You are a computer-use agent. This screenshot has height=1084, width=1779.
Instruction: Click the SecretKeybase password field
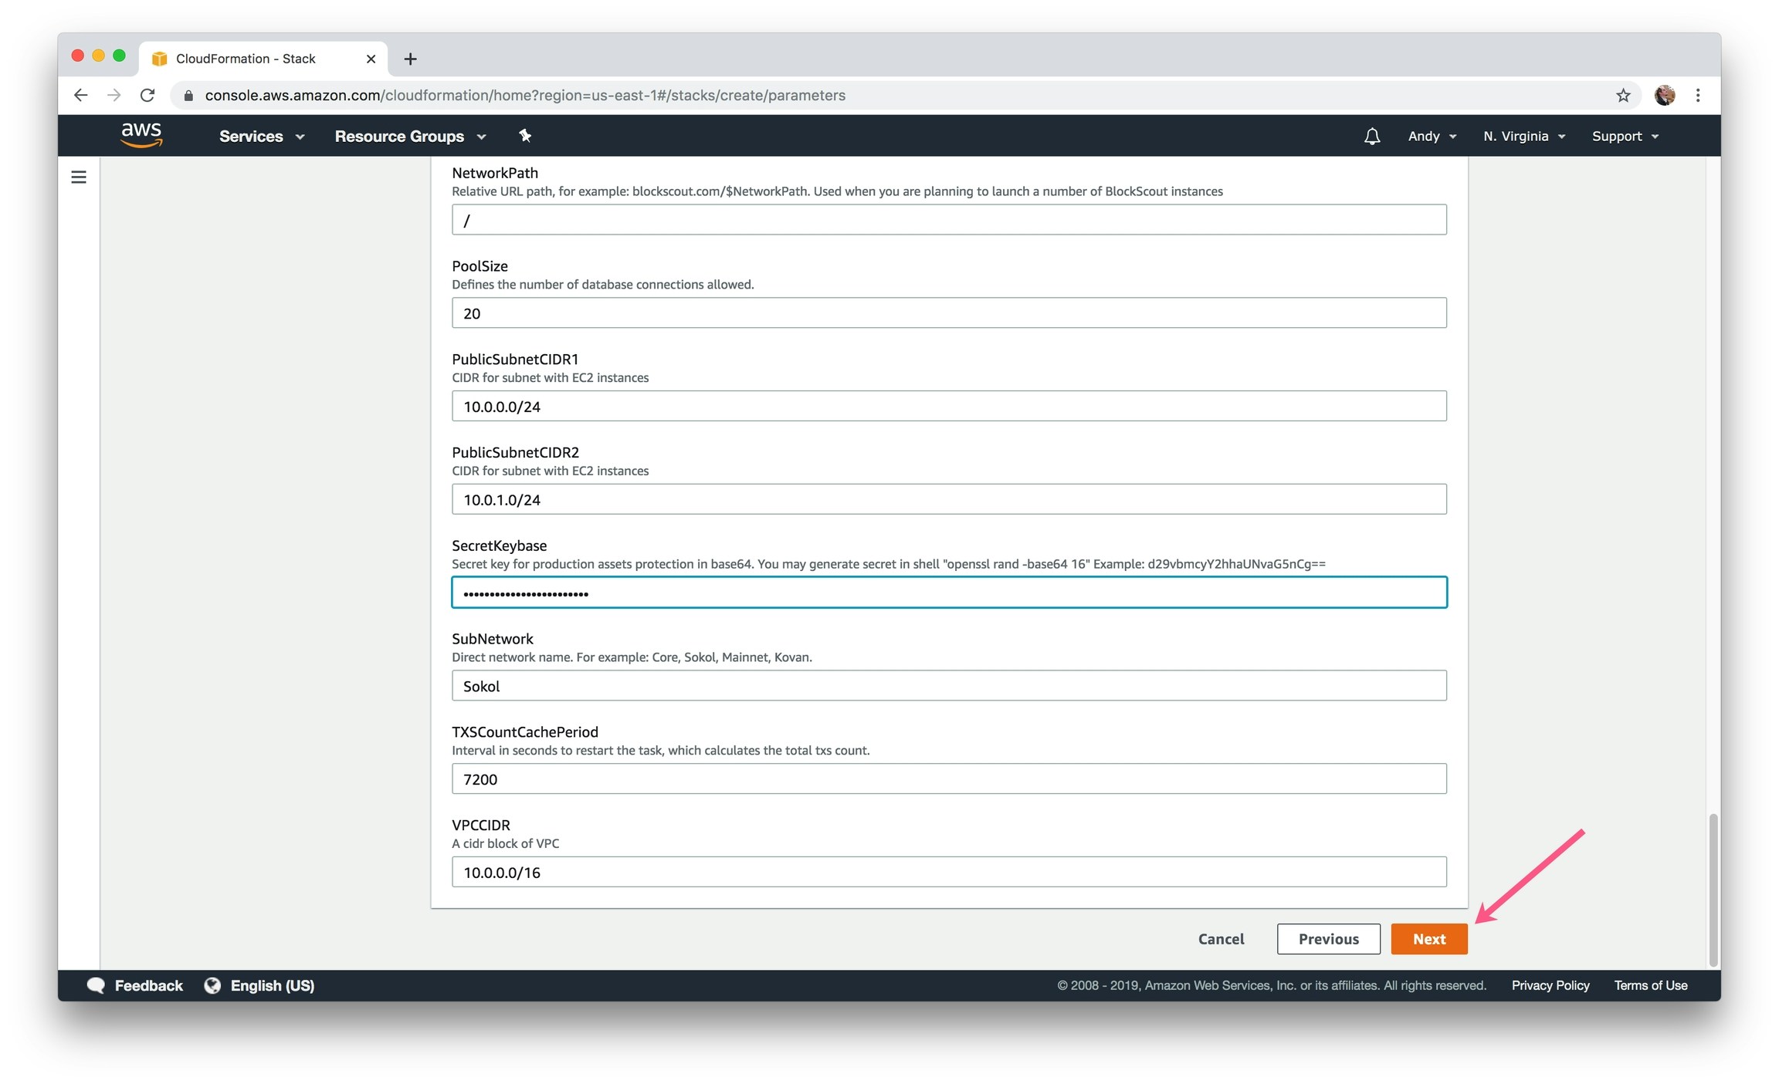(x=949, y=593)
